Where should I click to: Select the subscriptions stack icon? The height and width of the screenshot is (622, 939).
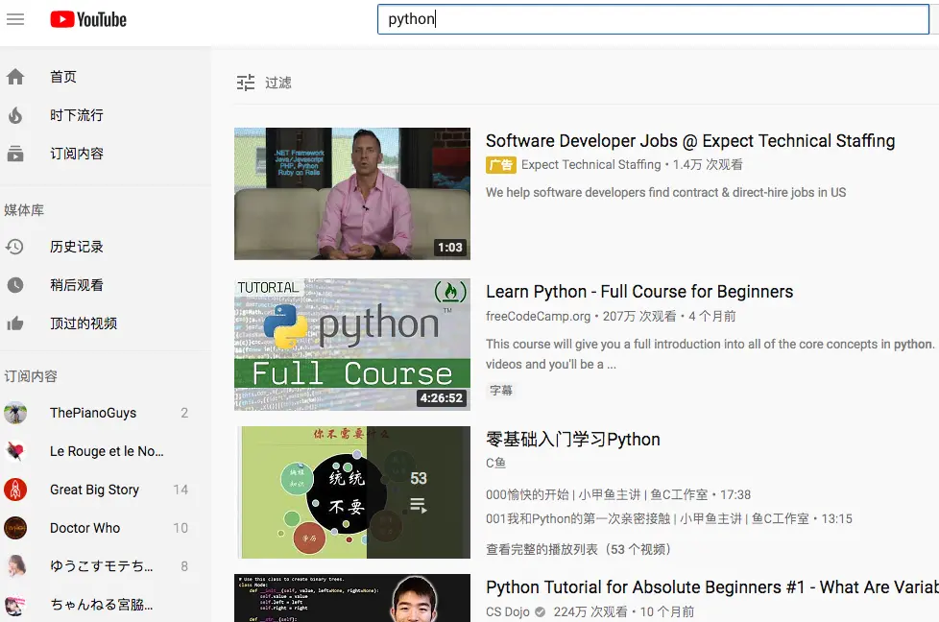(15, 154)
